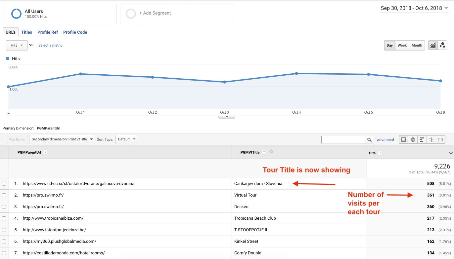This screenshot has width=454, height=259.
Task: Click the PGMVtTitle help question icon
Action: tap(264, 152)
